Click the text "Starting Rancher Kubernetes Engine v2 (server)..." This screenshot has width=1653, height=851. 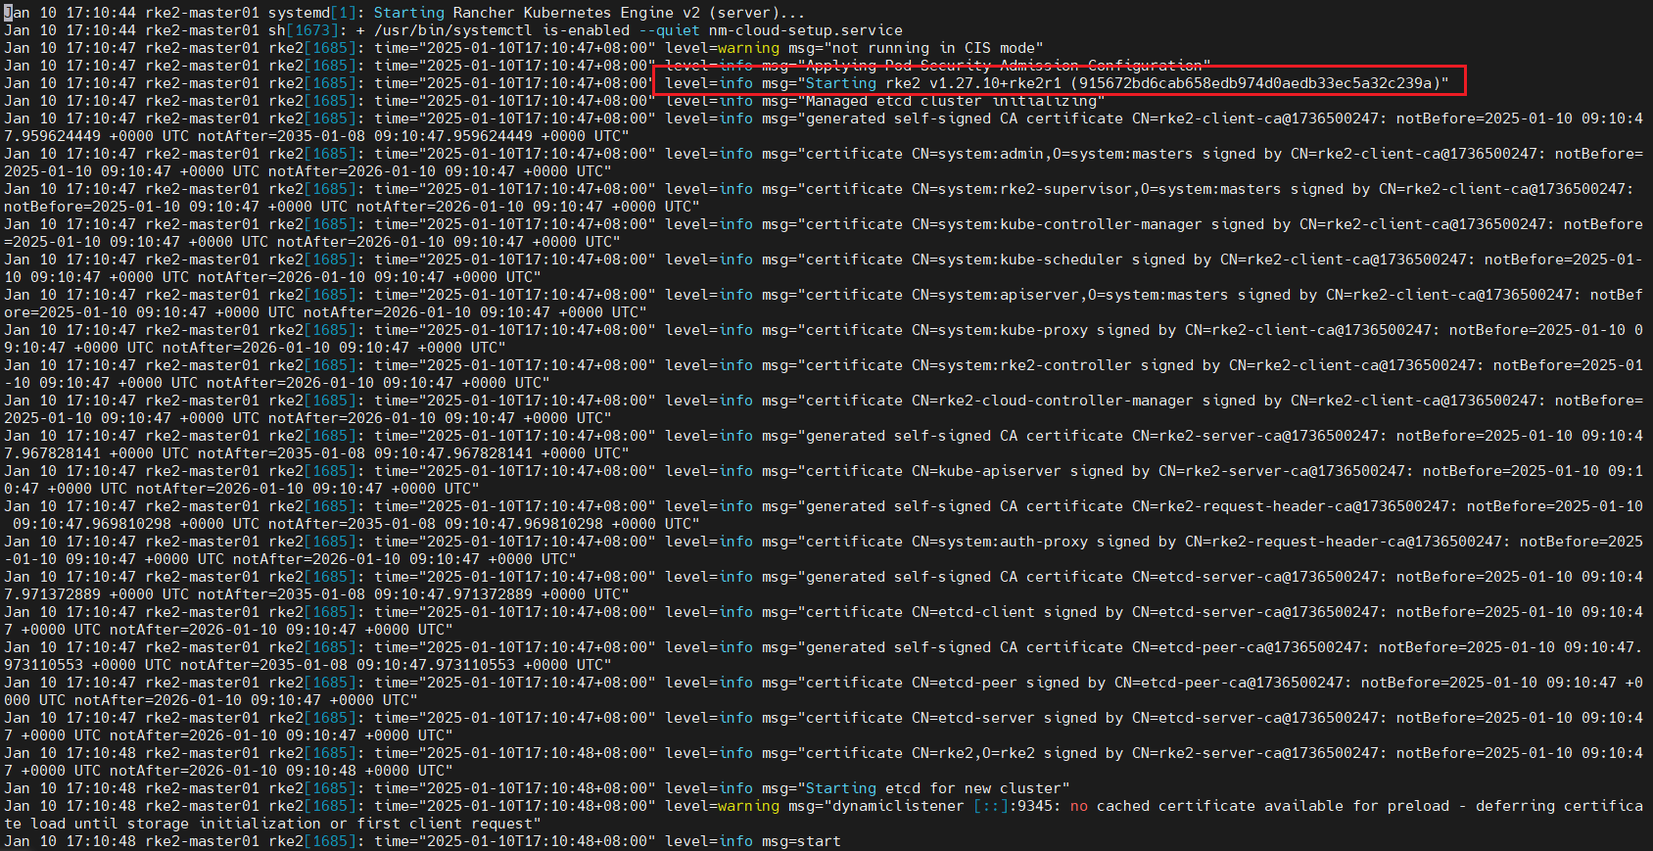[x=590, y=13]
